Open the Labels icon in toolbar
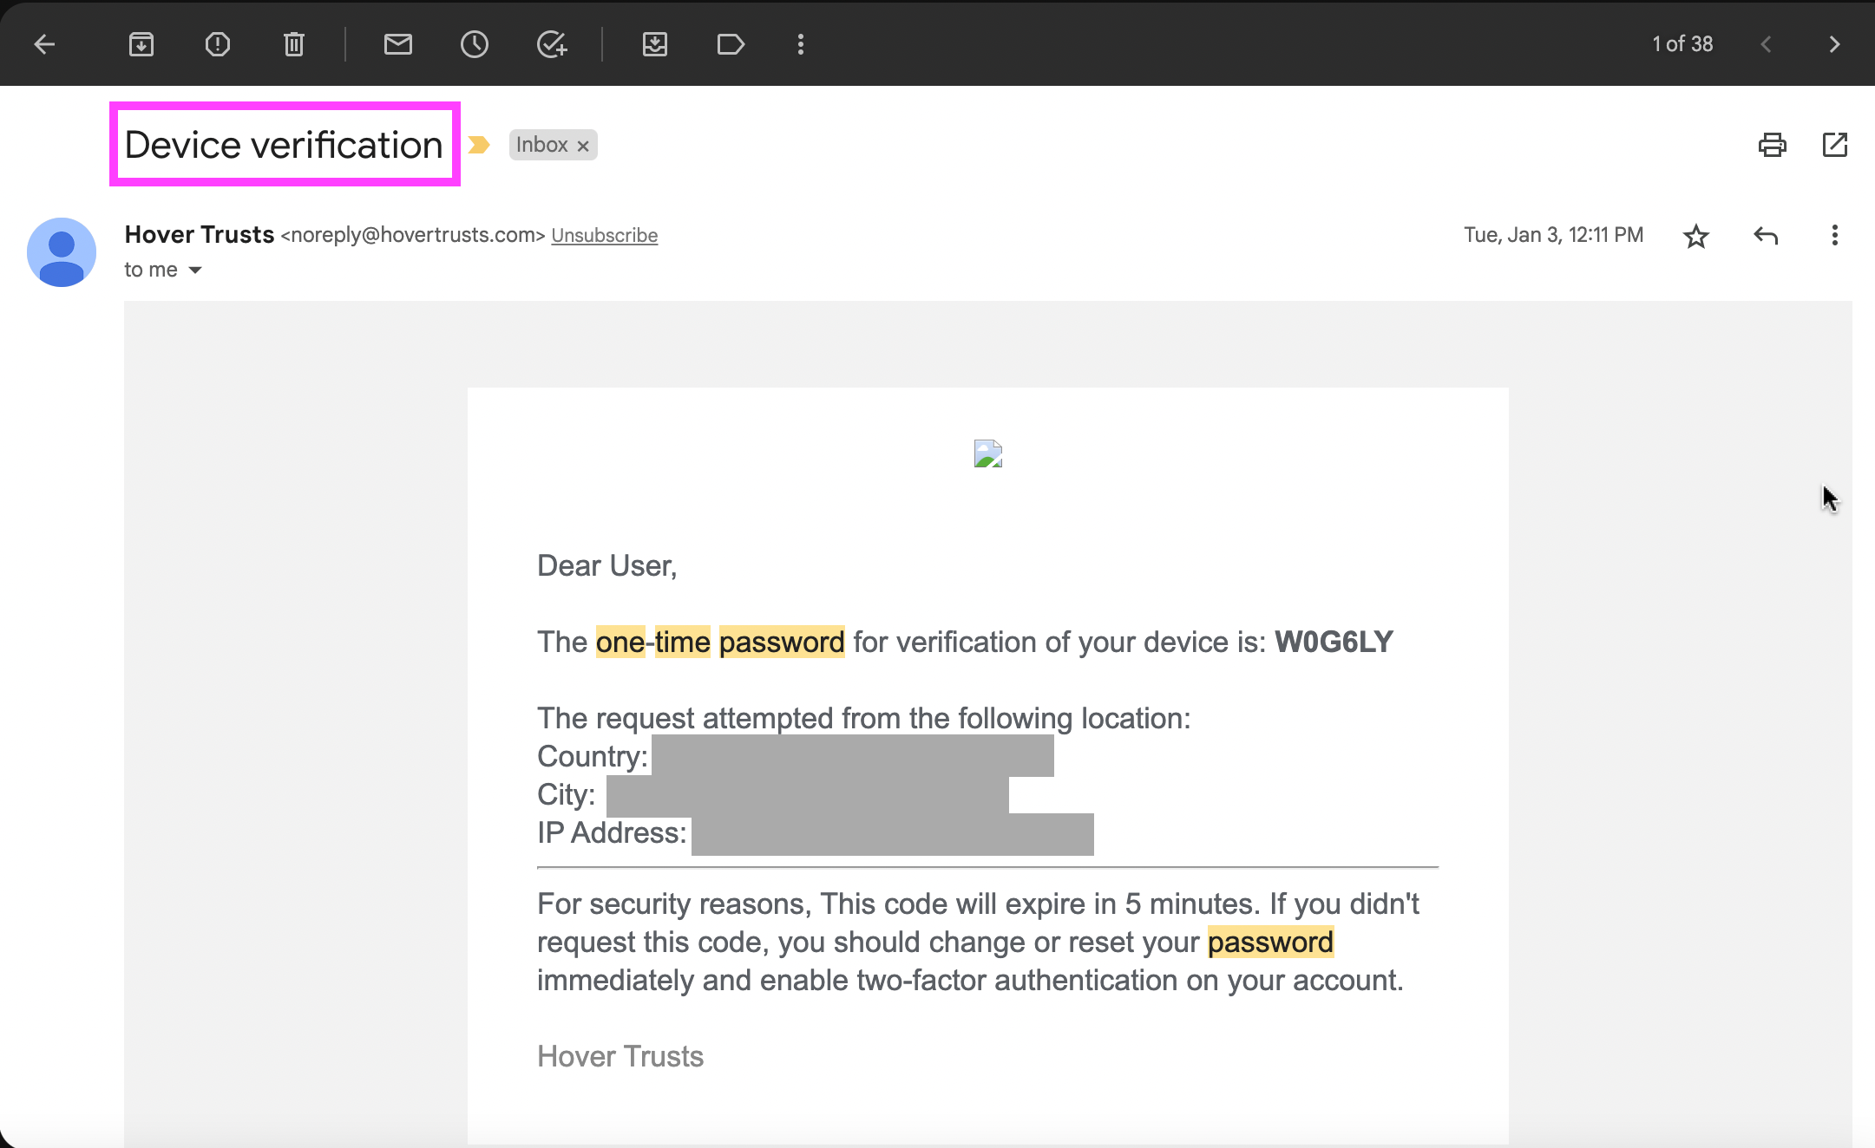The height and width of the screenshot is (1148, 1875). click(x=731, y=44)
